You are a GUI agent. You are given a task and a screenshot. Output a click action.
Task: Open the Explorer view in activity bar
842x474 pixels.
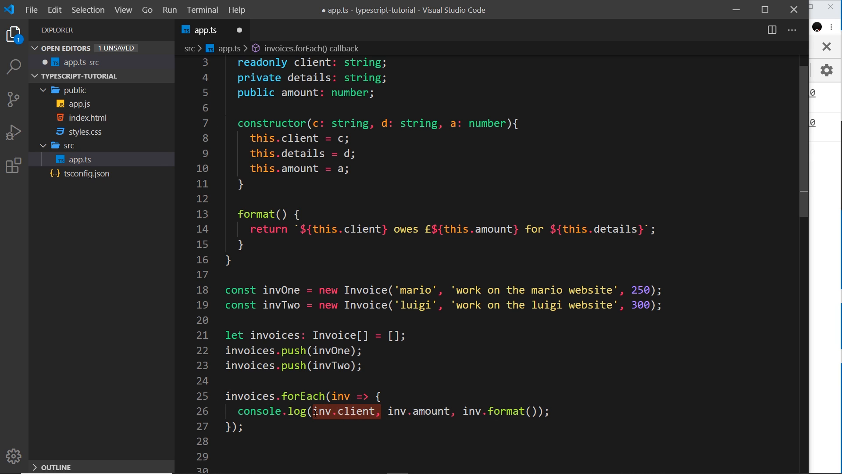tap(14, 35)
